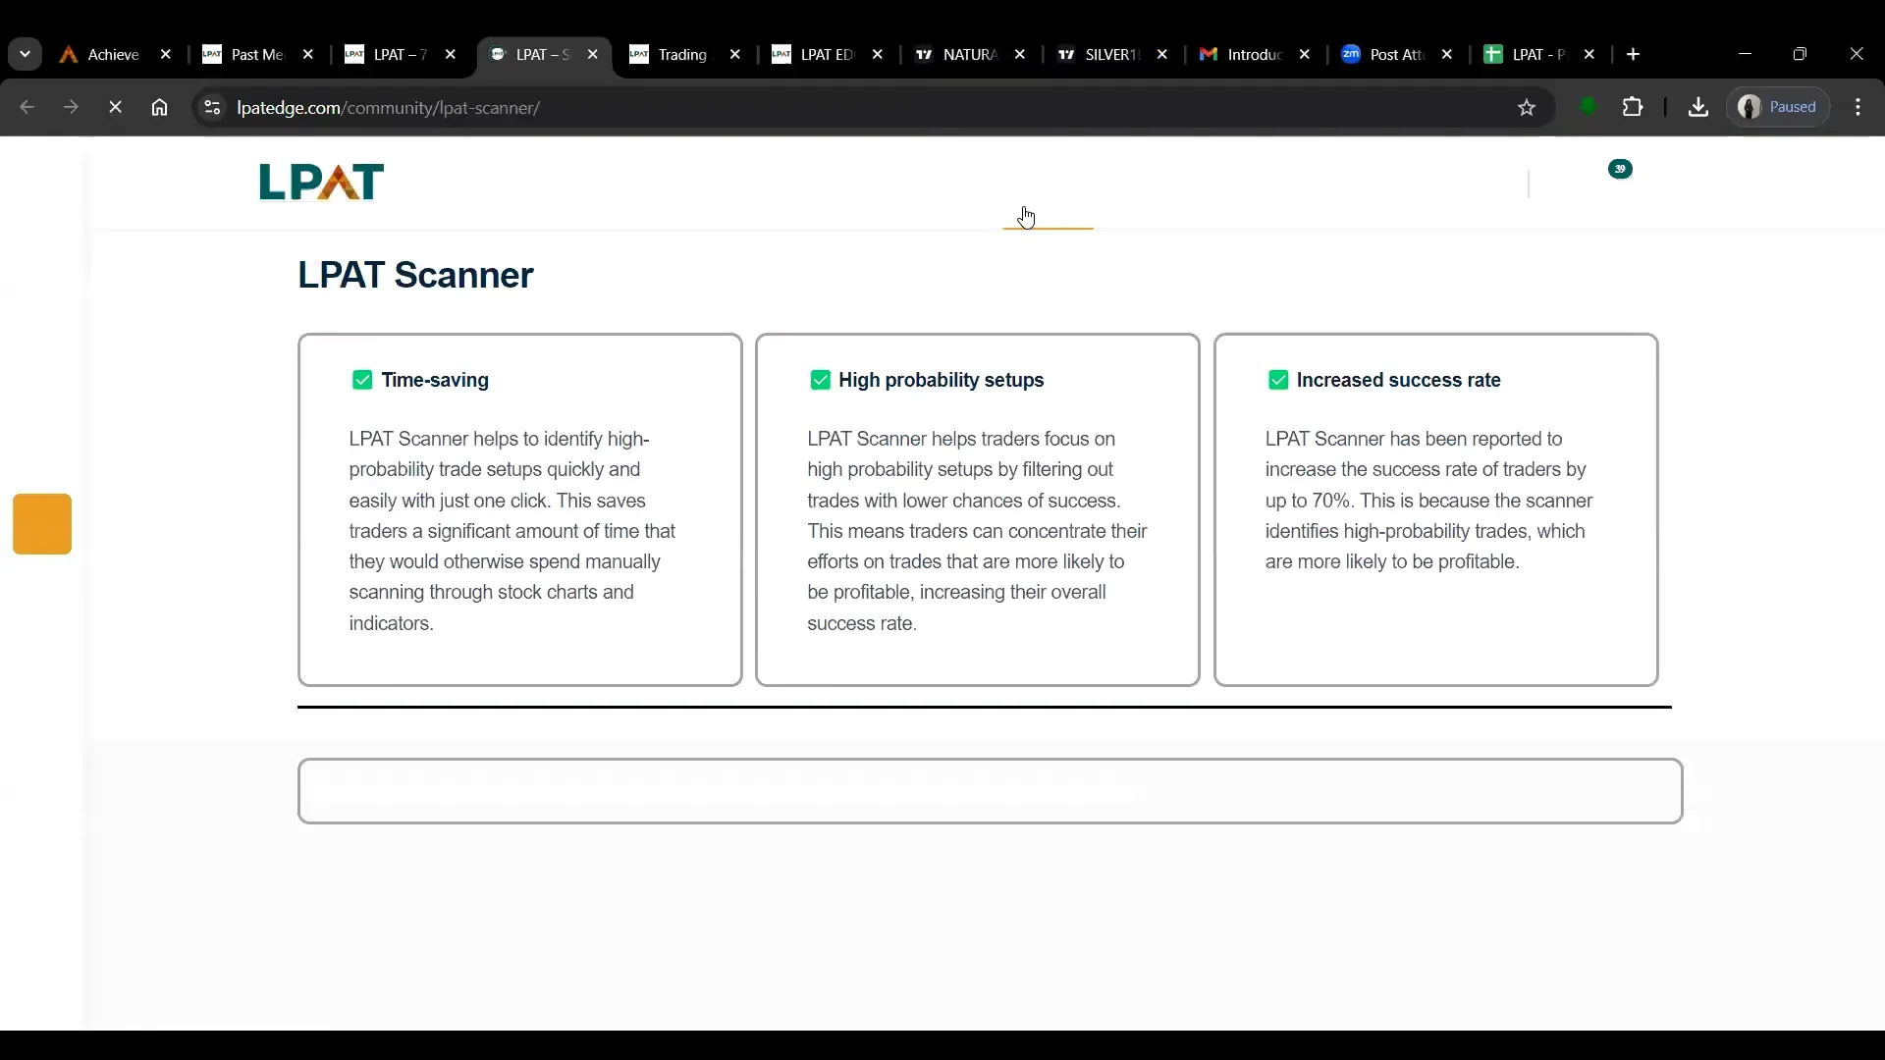1885x1060 pixels.
Task: Navigate back with the back arrow
Action: (x=26, y=108)
